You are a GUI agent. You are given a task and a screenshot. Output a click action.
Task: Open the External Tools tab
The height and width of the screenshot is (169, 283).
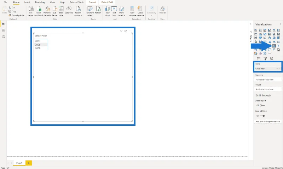pos(77,2)
